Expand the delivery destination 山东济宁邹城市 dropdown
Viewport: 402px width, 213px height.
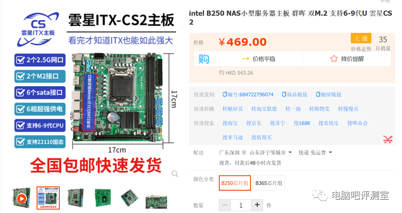[x=271, y=153]
